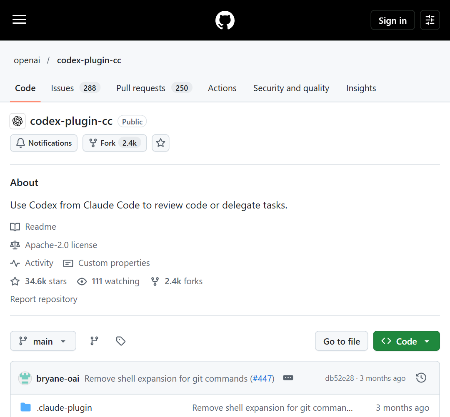This screenshot has height=417, width=450.
Task: Open latest commit message link
Action: (166, 378)
